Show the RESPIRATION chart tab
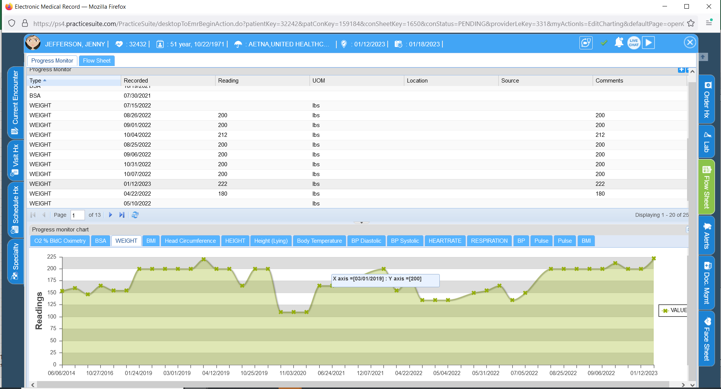The width and height of the screenshot is (721, 389). tap(489, 241)
